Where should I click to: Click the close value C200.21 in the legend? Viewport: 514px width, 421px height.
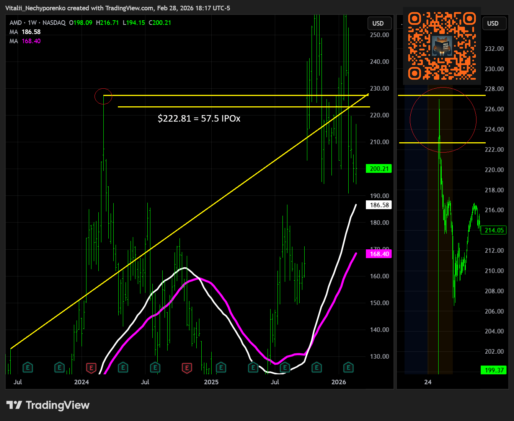(160, 23)
